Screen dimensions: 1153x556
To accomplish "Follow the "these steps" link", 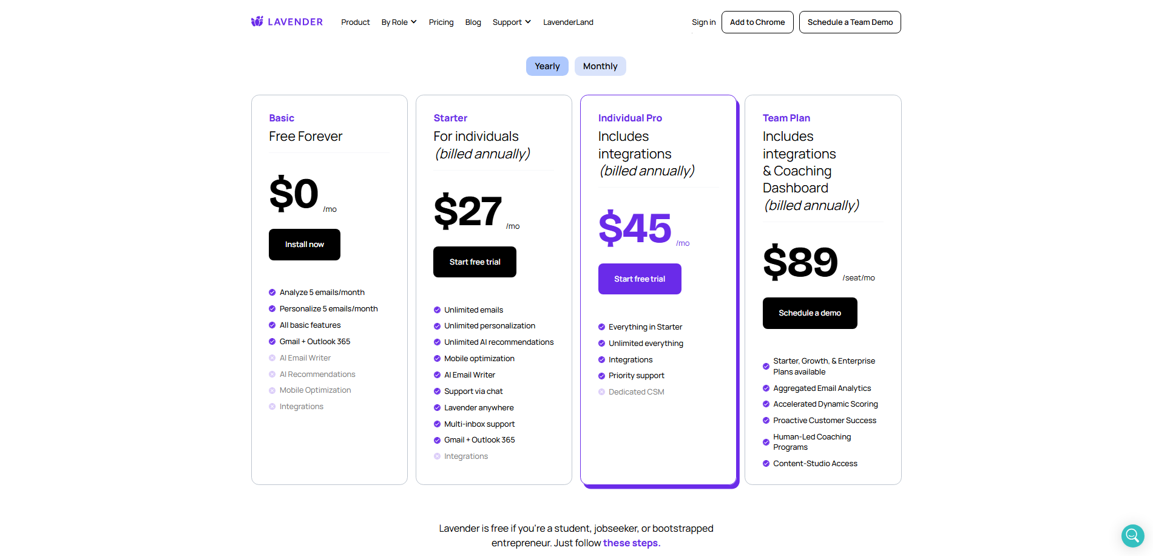I will (631, 543).
